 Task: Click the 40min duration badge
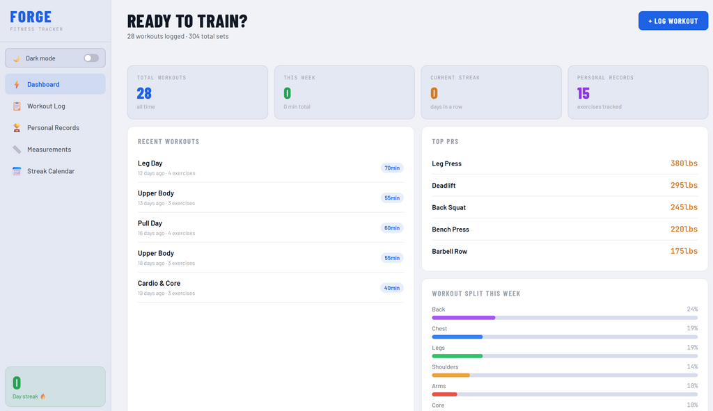(392, 288)
